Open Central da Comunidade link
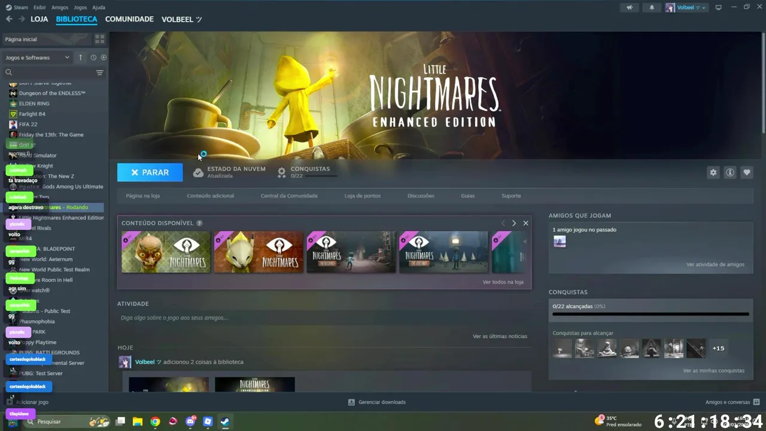The width and height of the screenshot is (766, 431). pos(289,196)
